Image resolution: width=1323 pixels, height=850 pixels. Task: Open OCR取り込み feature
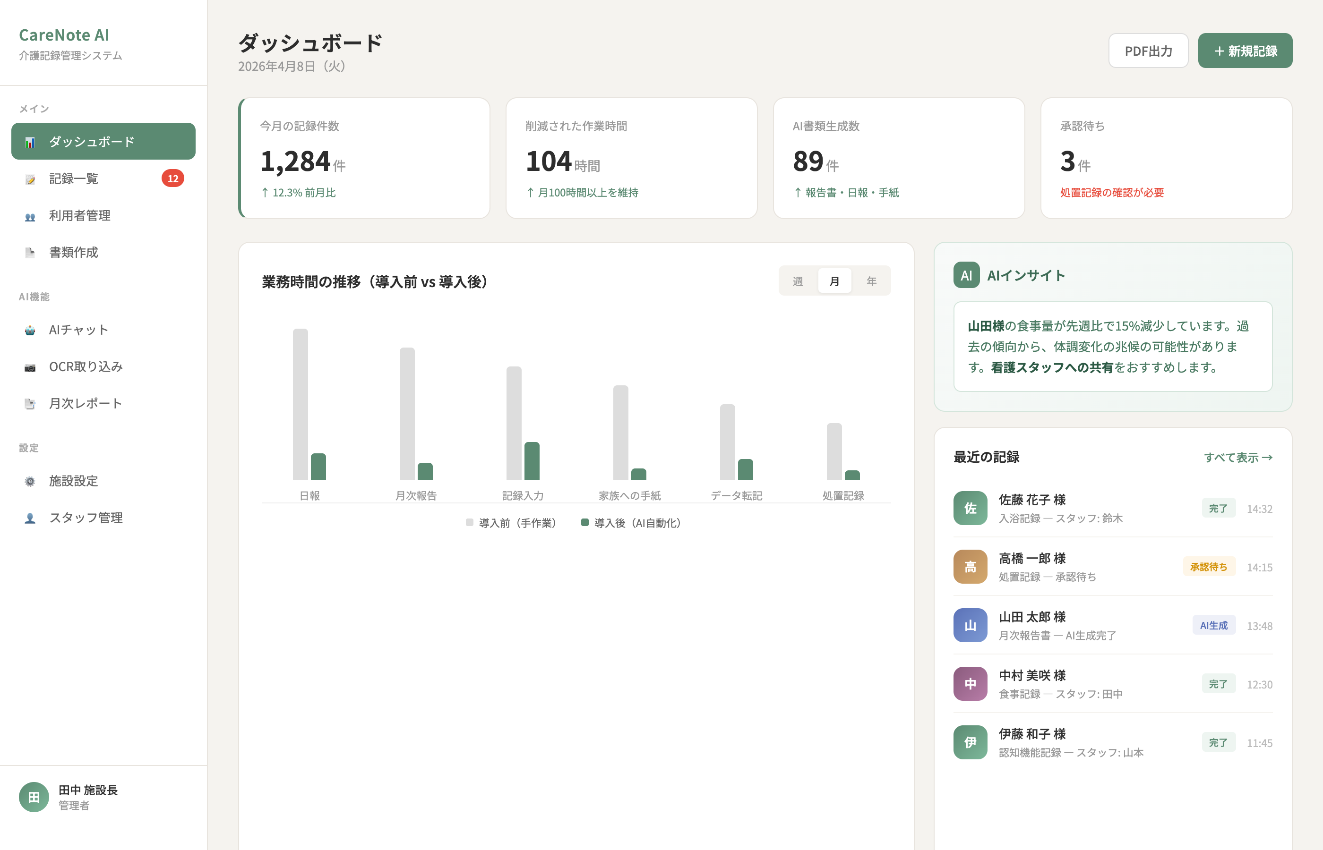pos(103,366)
